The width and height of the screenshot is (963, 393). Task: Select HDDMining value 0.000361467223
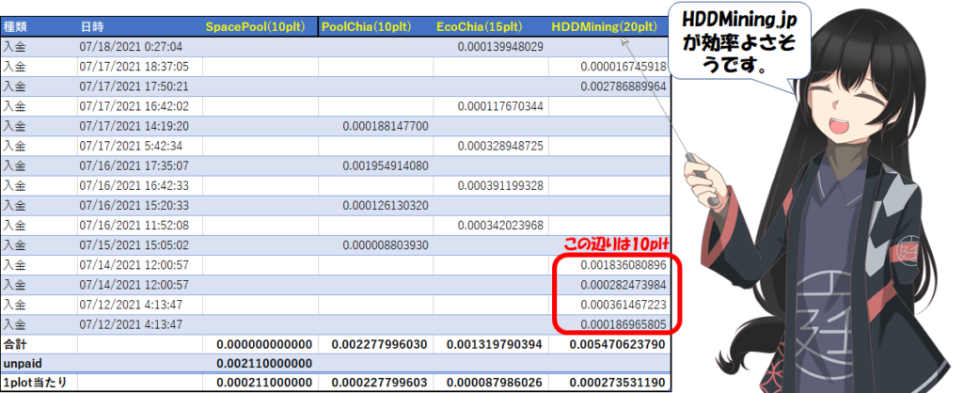(624, 305)
